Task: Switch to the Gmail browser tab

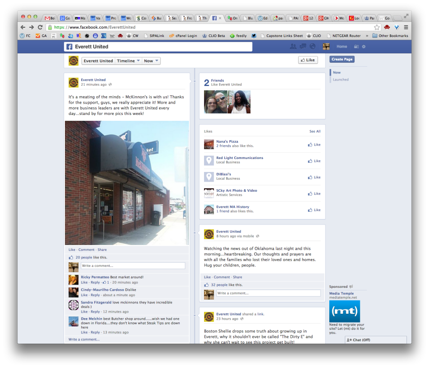Action: (x=50, y=18)
